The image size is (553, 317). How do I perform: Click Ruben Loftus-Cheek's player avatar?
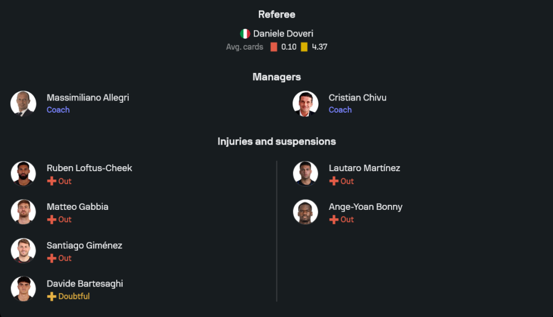click(x=23, y=173)
